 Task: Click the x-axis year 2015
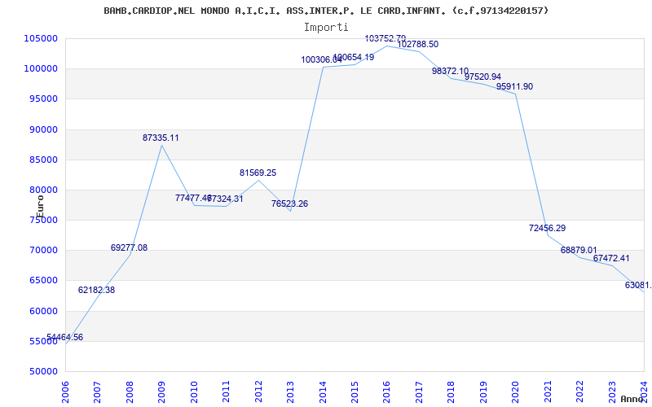pyautogui.click(x=355, y=392)
